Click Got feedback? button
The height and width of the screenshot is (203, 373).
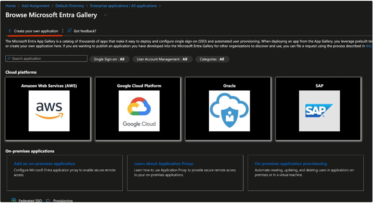click(x=82, y=31)
